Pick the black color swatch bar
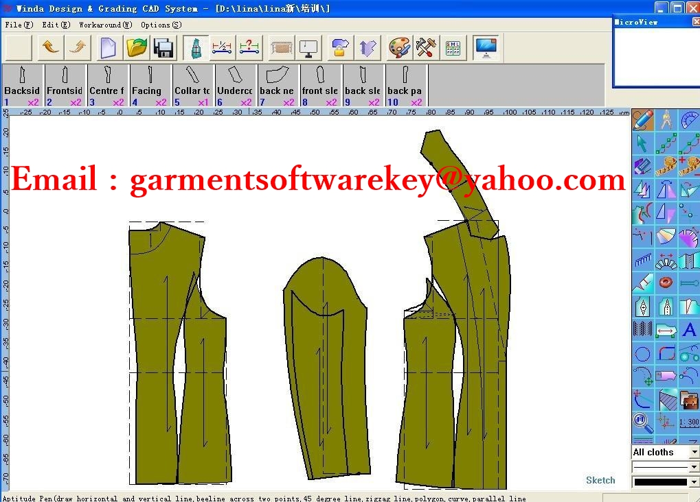The width and height of the screenshot is (700, 502). (661, 482)
